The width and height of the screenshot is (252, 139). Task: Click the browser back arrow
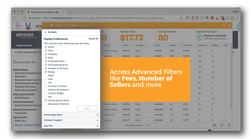[15, 18]
